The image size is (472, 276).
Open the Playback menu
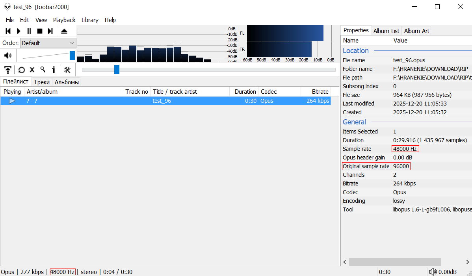pyautogui.click(x=64, y=20)
